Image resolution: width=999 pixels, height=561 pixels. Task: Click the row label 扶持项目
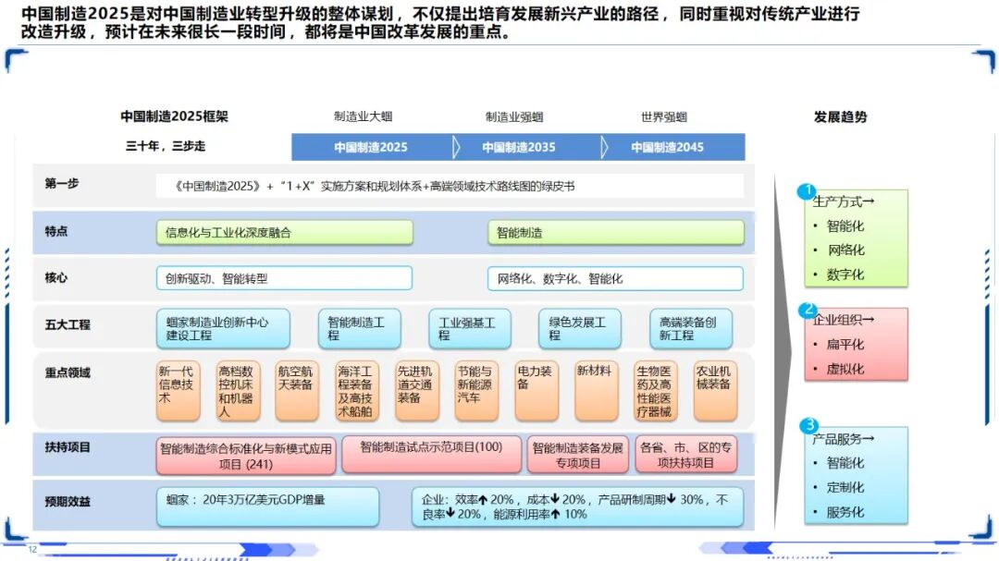[x=68, y=447]
